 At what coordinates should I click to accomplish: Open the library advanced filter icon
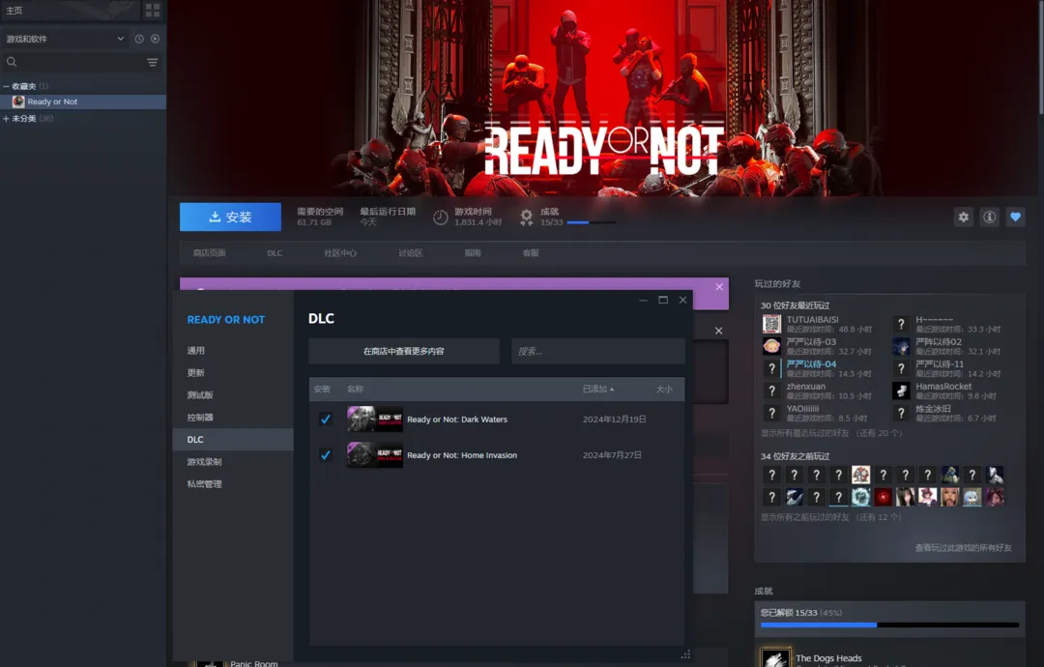(x=152, y=62)
